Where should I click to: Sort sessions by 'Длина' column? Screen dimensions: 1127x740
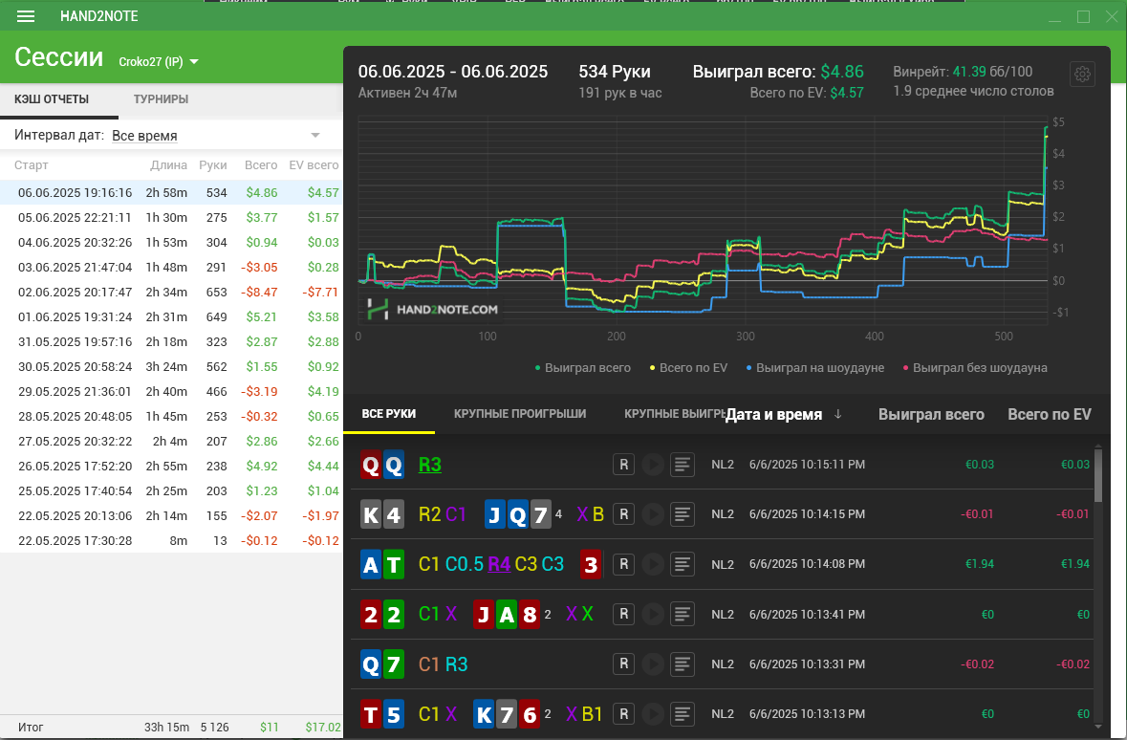pos(169,164)
